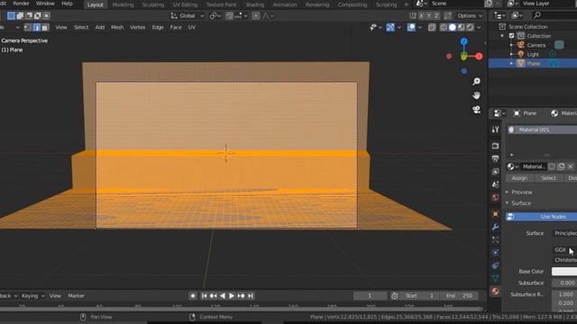Toggle the Collection visibility checkbox
Image resolution: width=577 pixels, height=324 pixels.
coord(511,36)
